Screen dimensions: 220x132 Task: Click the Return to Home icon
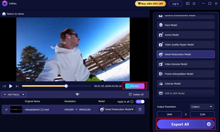pos(4,14)
